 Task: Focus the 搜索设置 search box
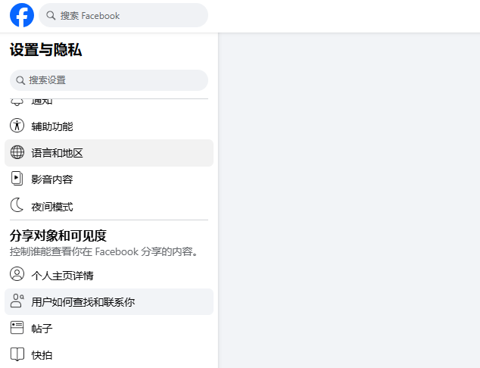pyautogui.click(x=109, y=80)
